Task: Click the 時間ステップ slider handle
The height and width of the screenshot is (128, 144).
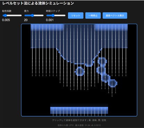Action: pos(53,15)
